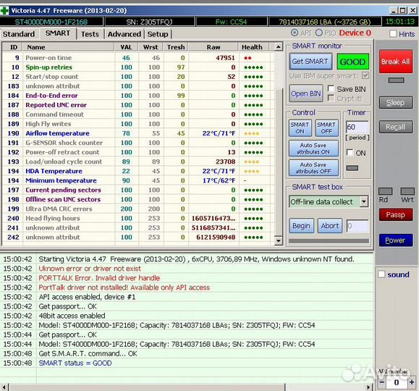Click the Rd indicator button
419x391 pixels.
coord(385,191)
